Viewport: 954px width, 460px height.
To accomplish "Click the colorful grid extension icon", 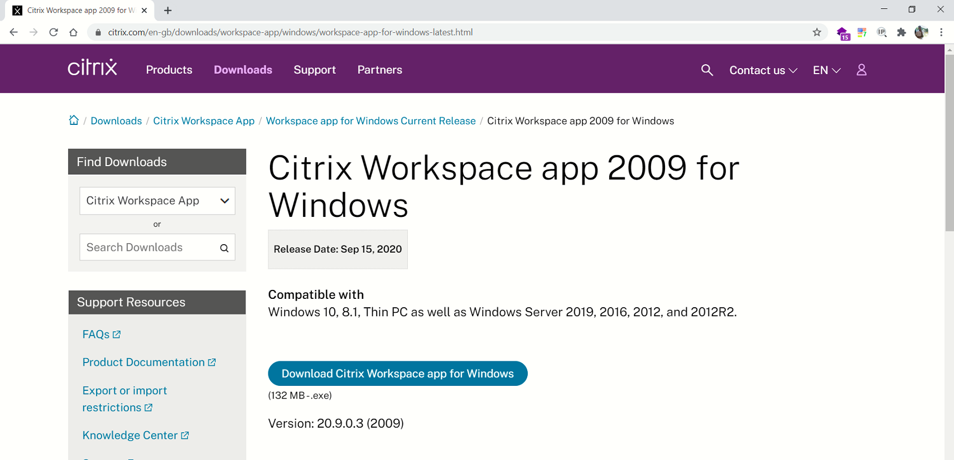I will click(862, 32).
